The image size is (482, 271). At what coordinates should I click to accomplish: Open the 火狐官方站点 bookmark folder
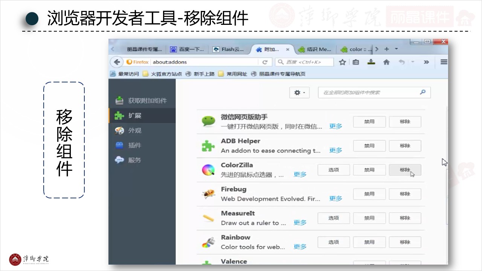162,74
